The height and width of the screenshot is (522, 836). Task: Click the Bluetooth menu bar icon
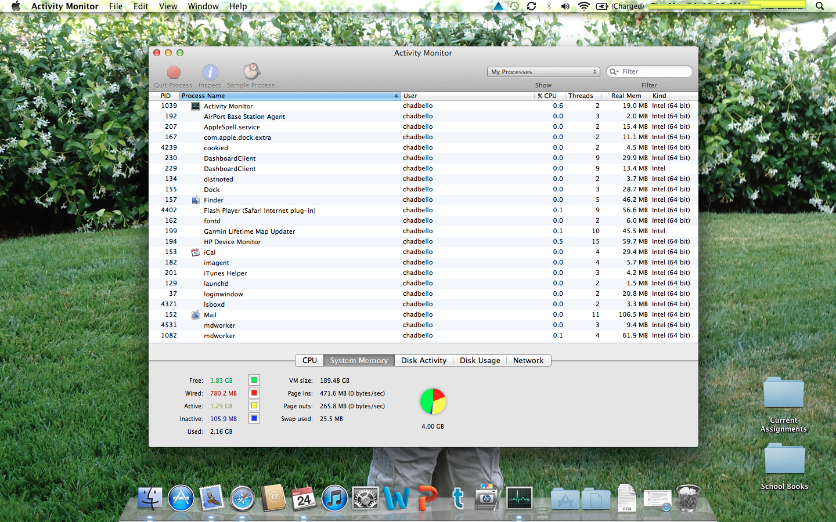coord(549,6)
